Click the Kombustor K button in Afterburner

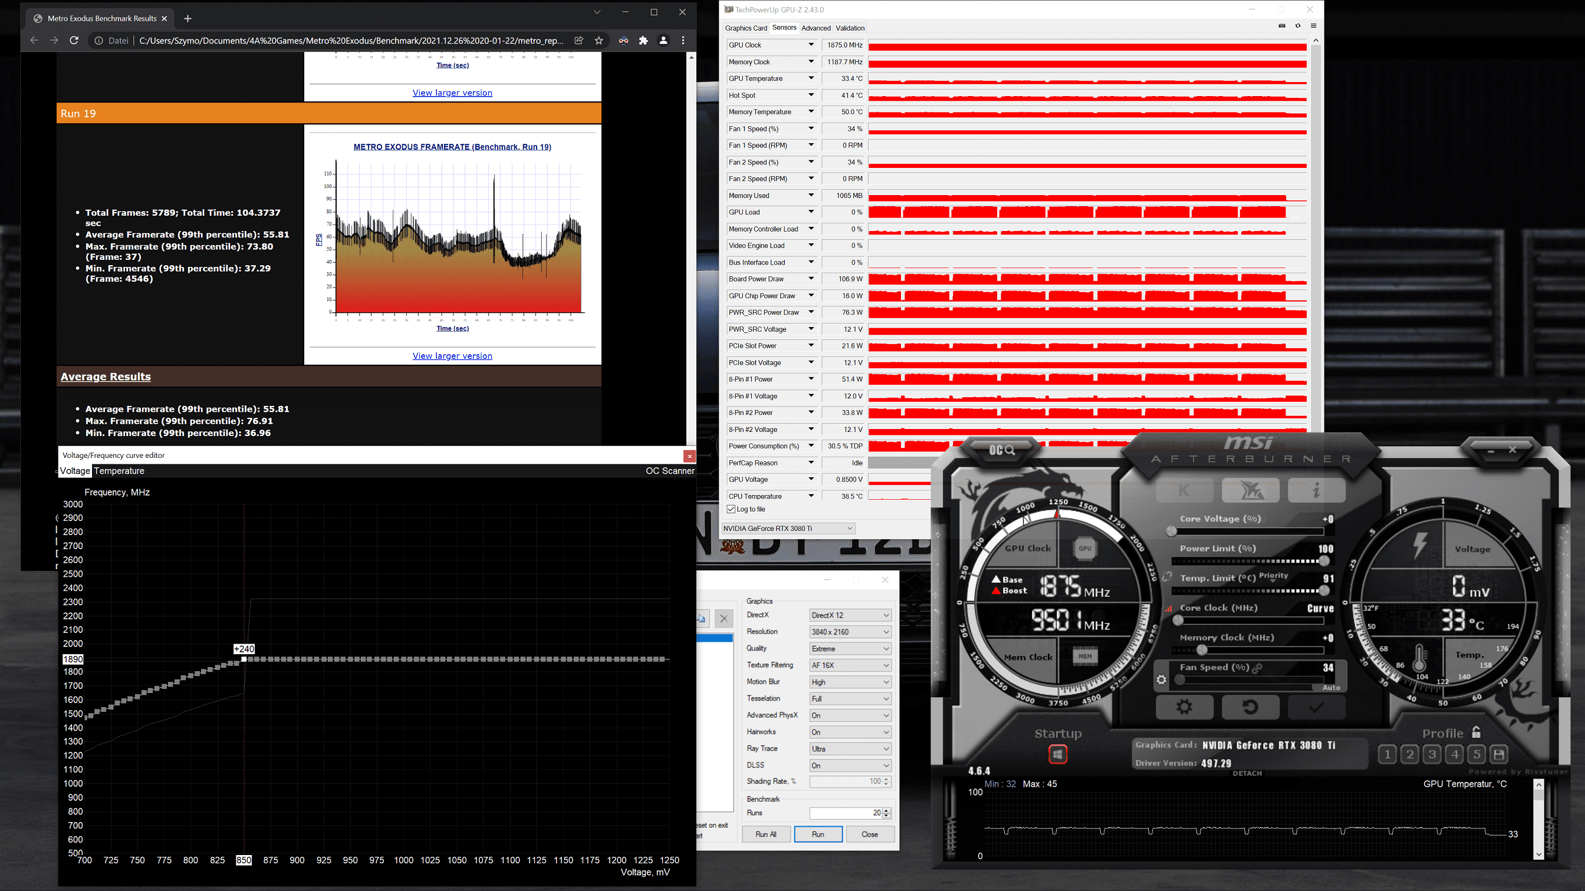(x=1185, y=490)
